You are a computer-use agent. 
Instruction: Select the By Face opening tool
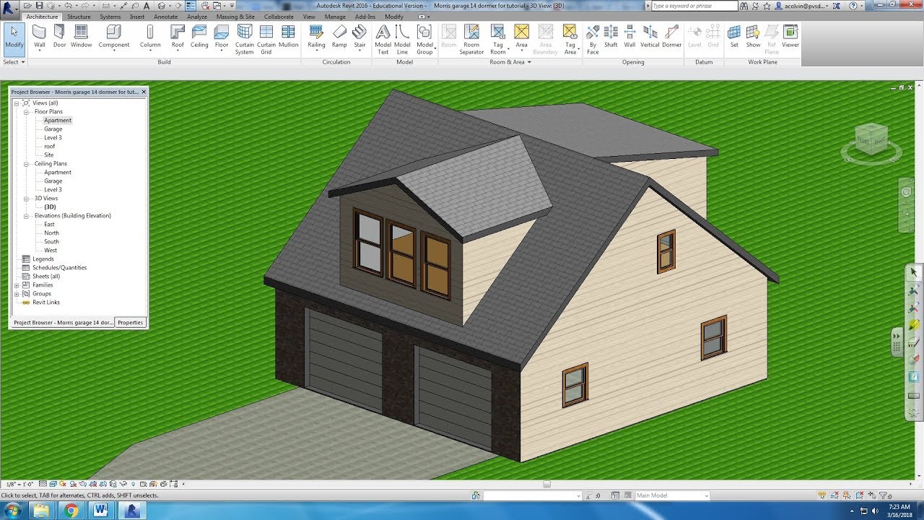tap(593, 40)
